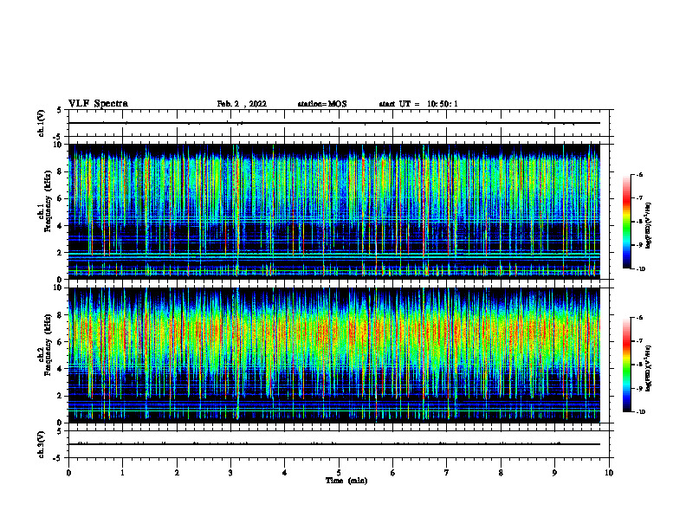
Task: Click time axis tick label "1"
Action: pyautogui.click(x=122, y=473)
